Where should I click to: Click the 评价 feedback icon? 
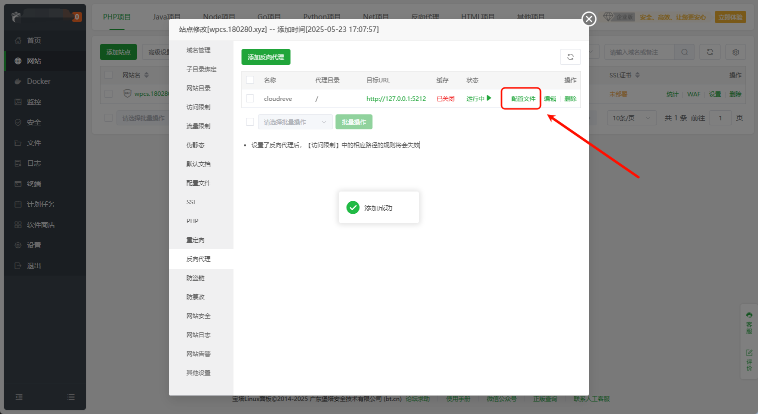tap(749, 360)
